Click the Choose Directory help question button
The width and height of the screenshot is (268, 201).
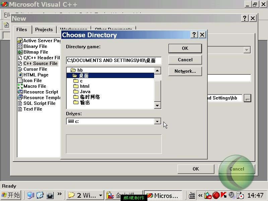coord(194,35)
